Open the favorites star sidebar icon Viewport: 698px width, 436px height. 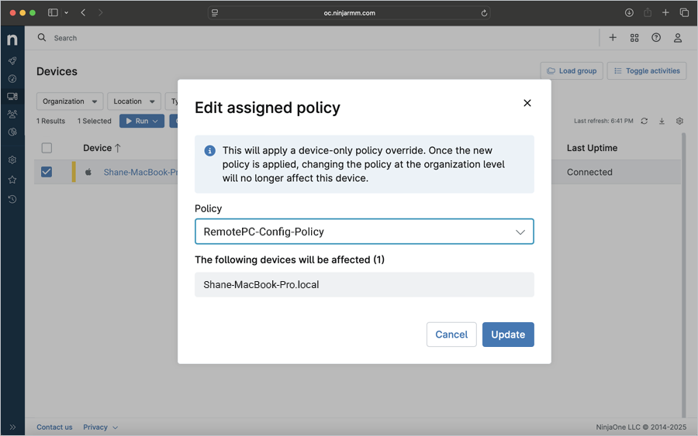point(12,180)
